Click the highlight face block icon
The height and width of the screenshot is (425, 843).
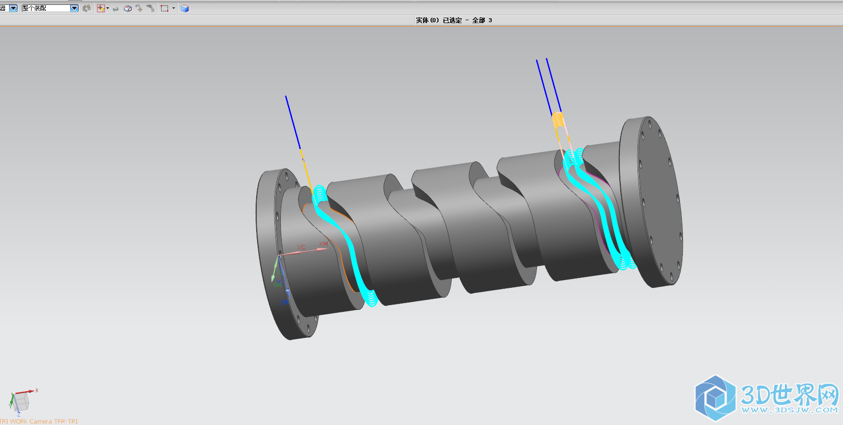128,8
